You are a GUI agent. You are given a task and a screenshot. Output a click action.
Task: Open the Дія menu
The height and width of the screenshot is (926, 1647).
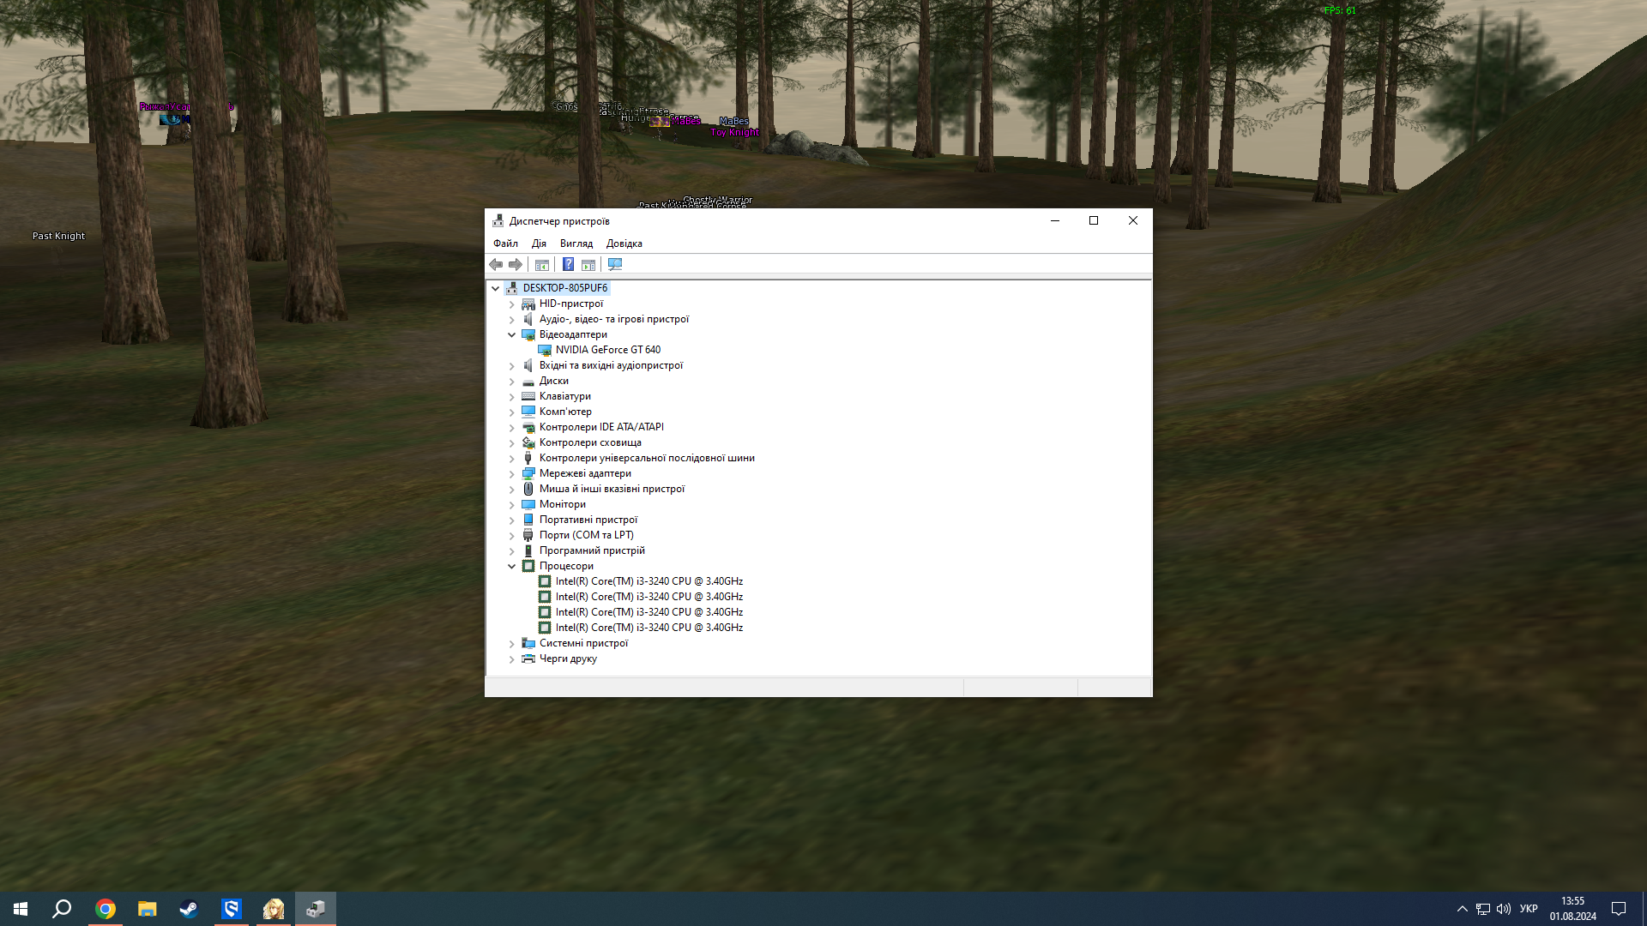click(539, 244)
